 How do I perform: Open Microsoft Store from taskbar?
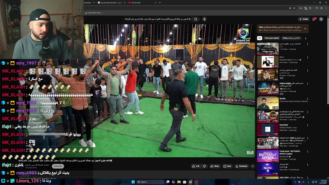(x=185, y=182)
